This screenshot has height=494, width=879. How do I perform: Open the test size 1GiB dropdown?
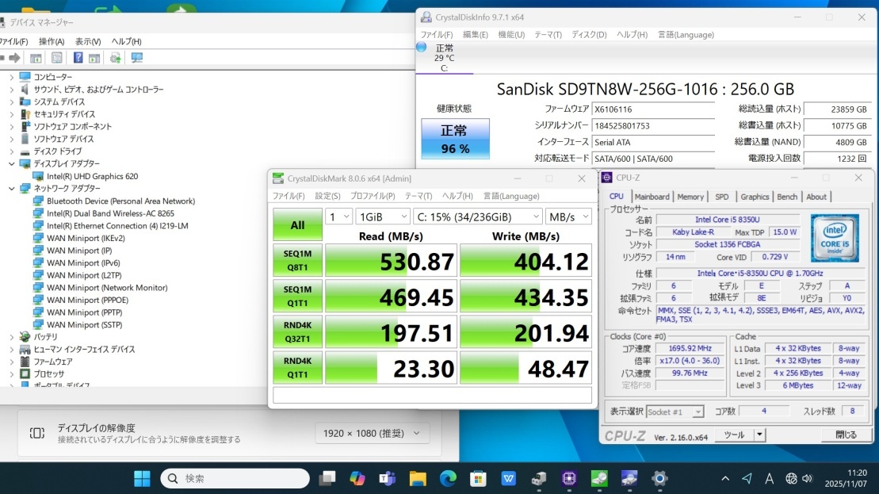(x=383, y=216)
